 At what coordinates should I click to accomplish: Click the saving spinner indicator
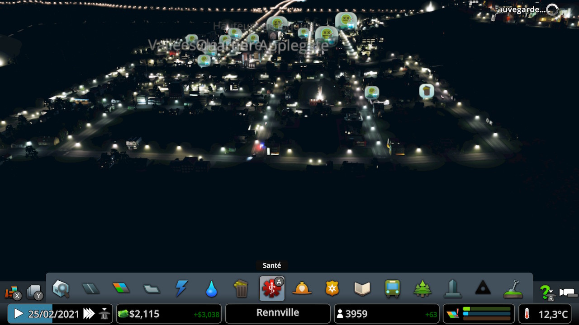(552, 9)
